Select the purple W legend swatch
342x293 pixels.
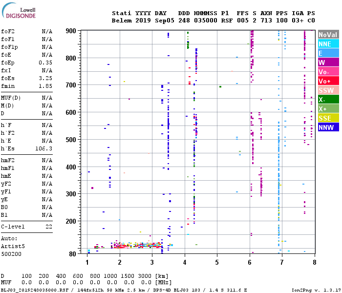click(x=328, y=63)
